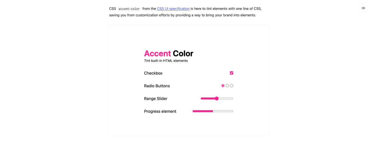Image resolution: width=378 pixels, height=142 pixels.
Task: Click the Range Slider round thumb
Action: point(217,99)
